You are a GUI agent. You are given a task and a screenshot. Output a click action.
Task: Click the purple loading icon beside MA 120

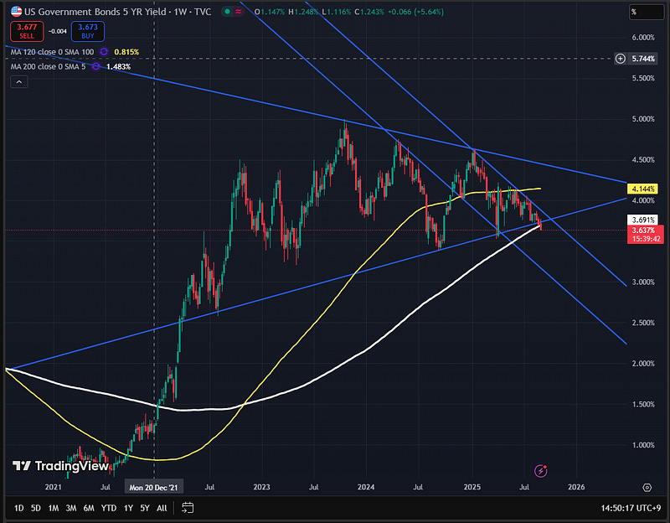point(103,52)
